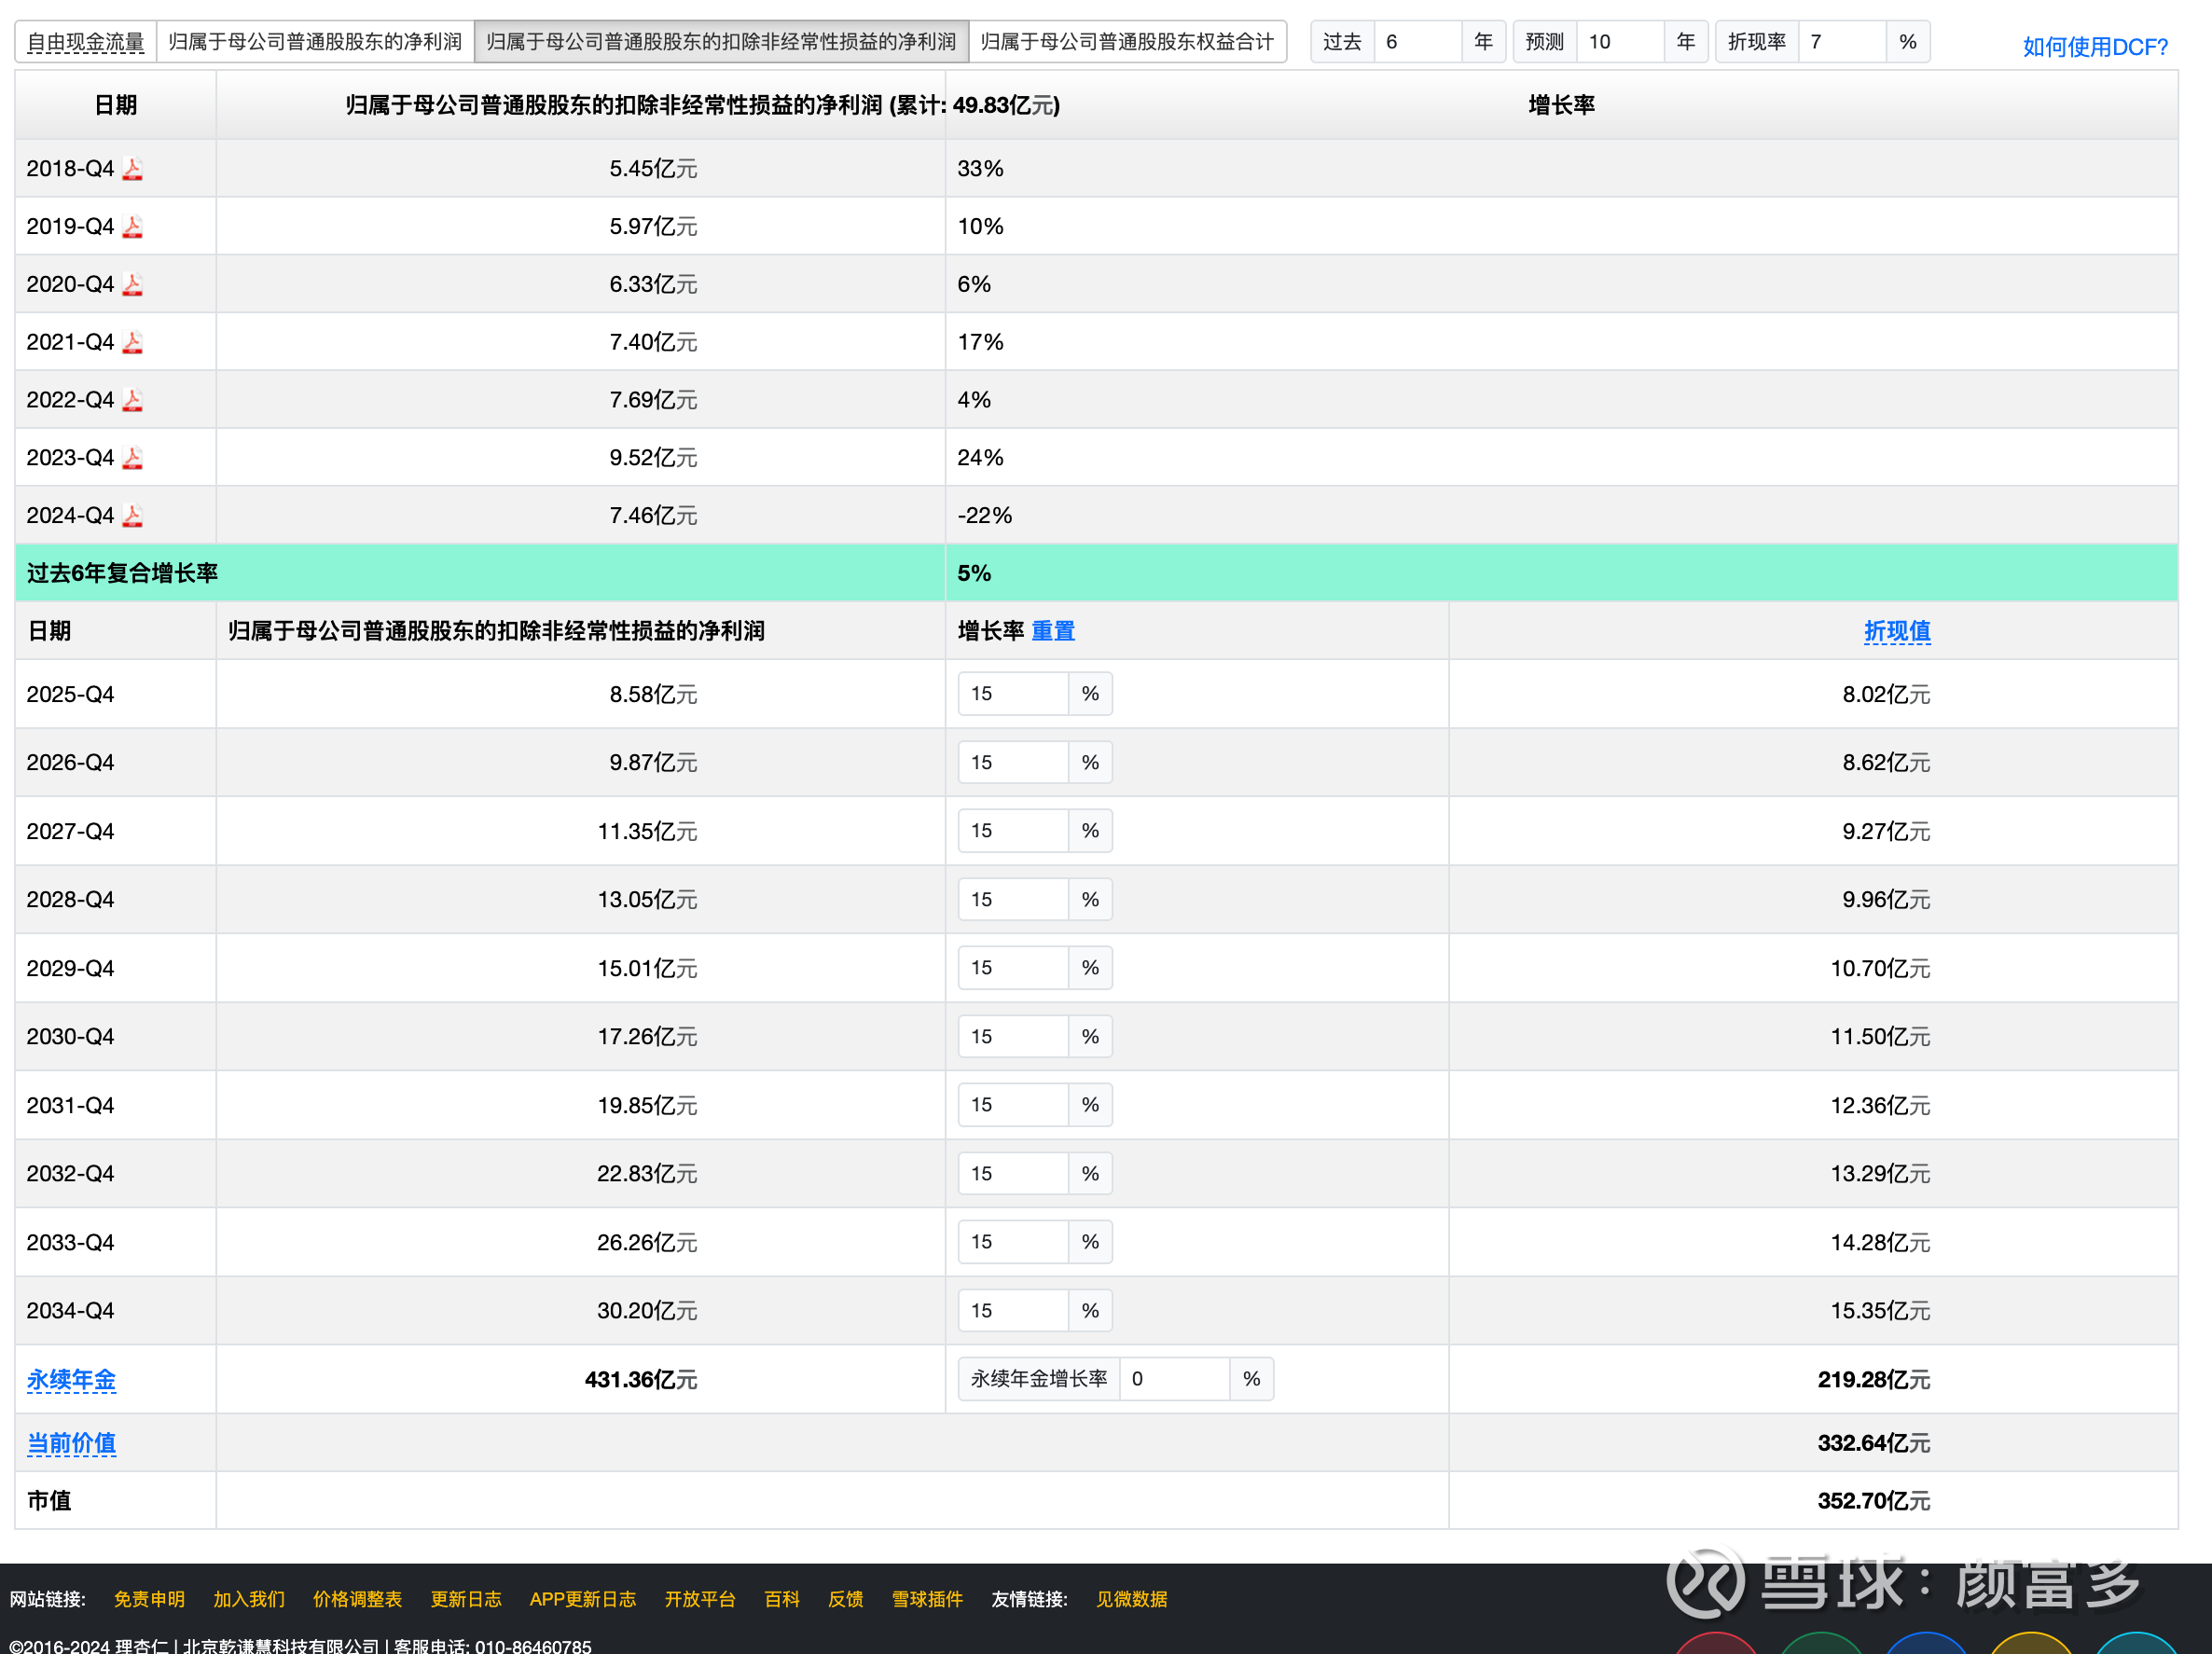Click the 过去 years input field
Image resolution: width=2212 pixels, height=1654 pixels.
coord(1417,42)
